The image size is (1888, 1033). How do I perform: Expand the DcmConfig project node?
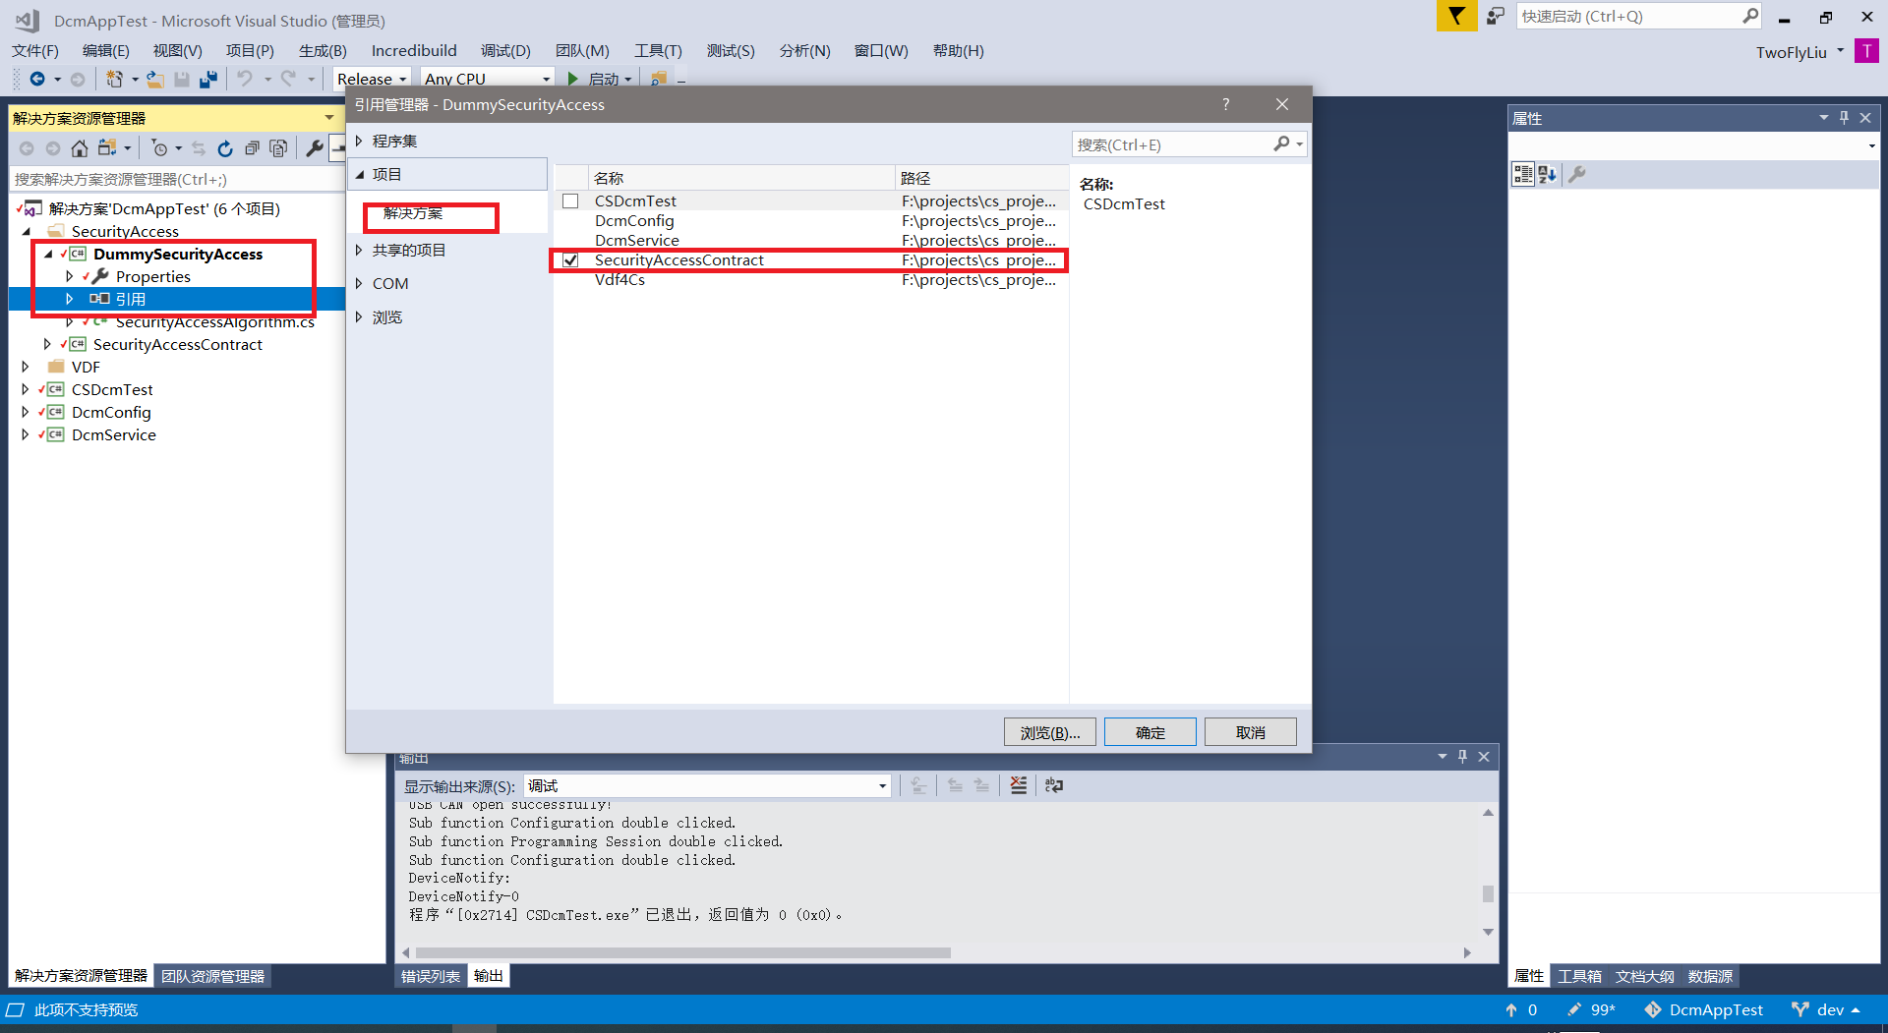tap(26, 412)
